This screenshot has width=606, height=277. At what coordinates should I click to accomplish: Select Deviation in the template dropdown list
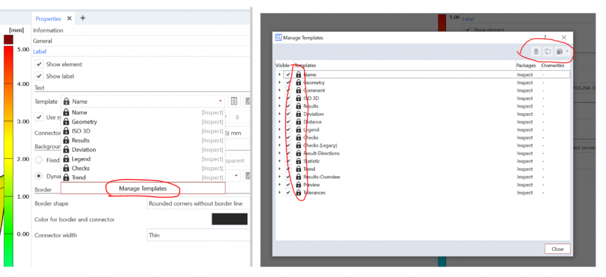pos(143,150)
